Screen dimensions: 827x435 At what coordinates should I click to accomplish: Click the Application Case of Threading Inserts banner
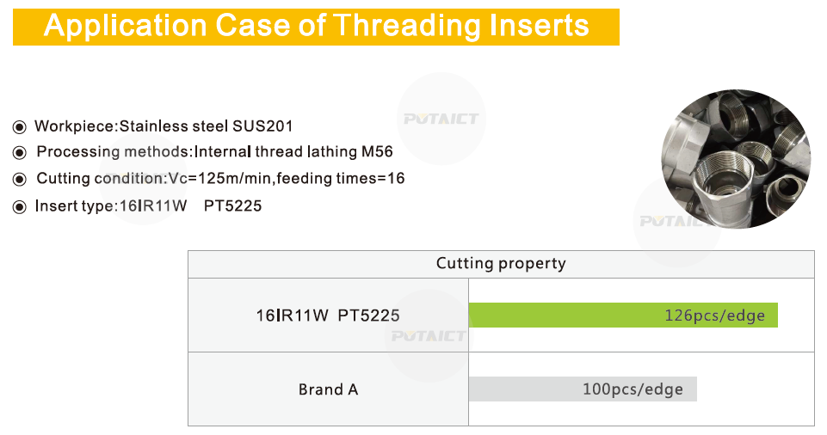(x=316, y=27)
